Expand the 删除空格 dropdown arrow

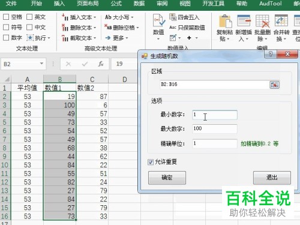click(x=137, y=28)
